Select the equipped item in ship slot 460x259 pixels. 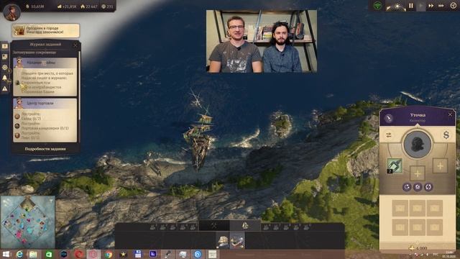click(x=395, y=166)
